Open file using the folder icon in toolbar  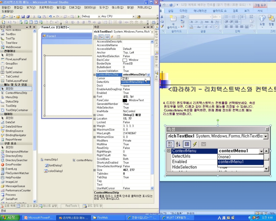point(18,16)
